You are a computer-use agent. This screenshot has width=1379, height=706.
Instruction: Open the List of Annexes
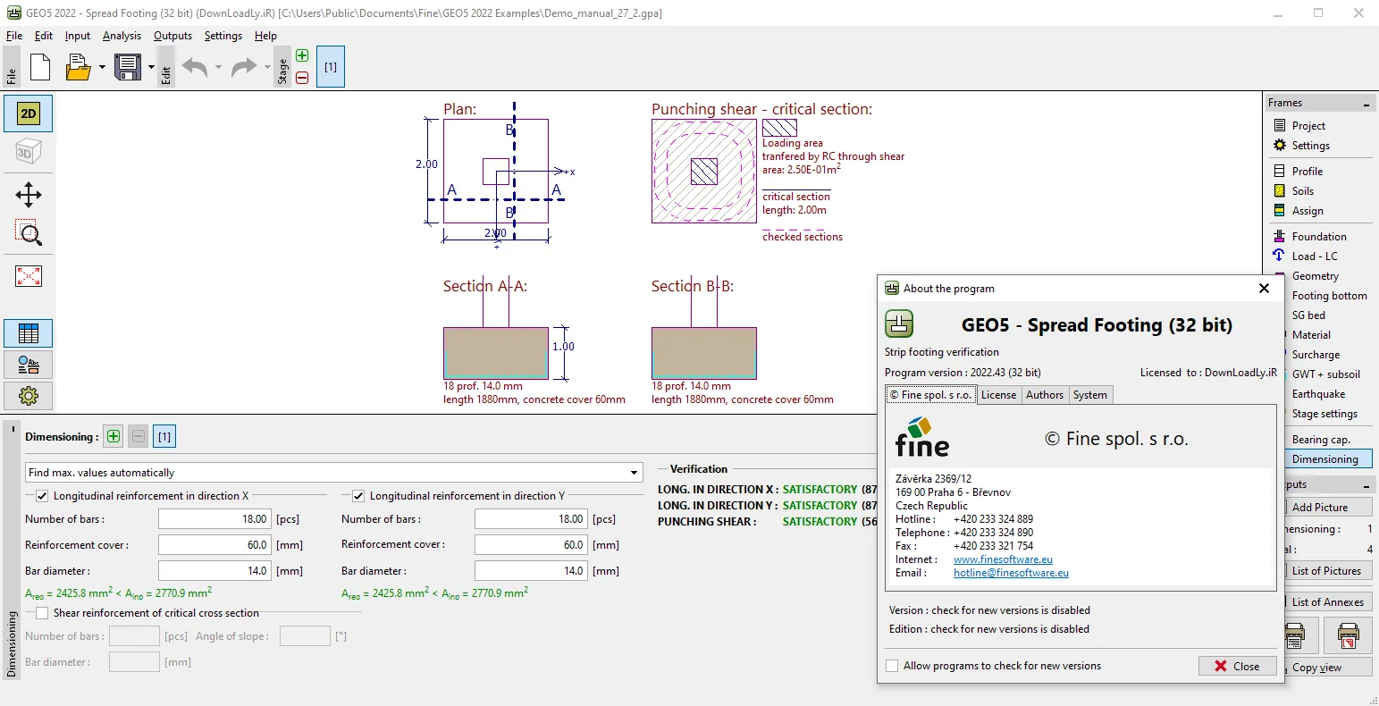click(x=1326, y=602)
